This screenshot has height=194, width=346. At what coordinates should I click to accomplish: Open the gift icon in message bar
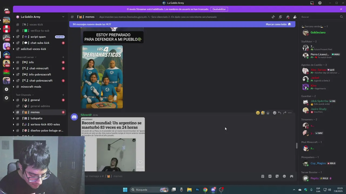tap(262, 176)
